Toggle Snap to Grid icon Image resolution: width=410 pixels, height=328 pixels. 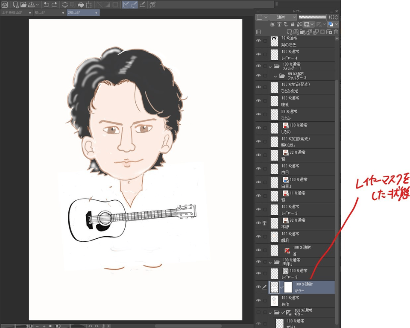[x=142, y=4]
